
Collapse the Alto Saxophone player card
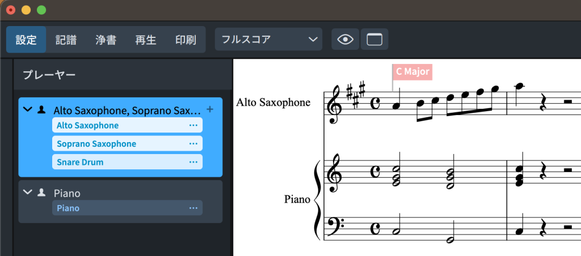pos(28,109)
